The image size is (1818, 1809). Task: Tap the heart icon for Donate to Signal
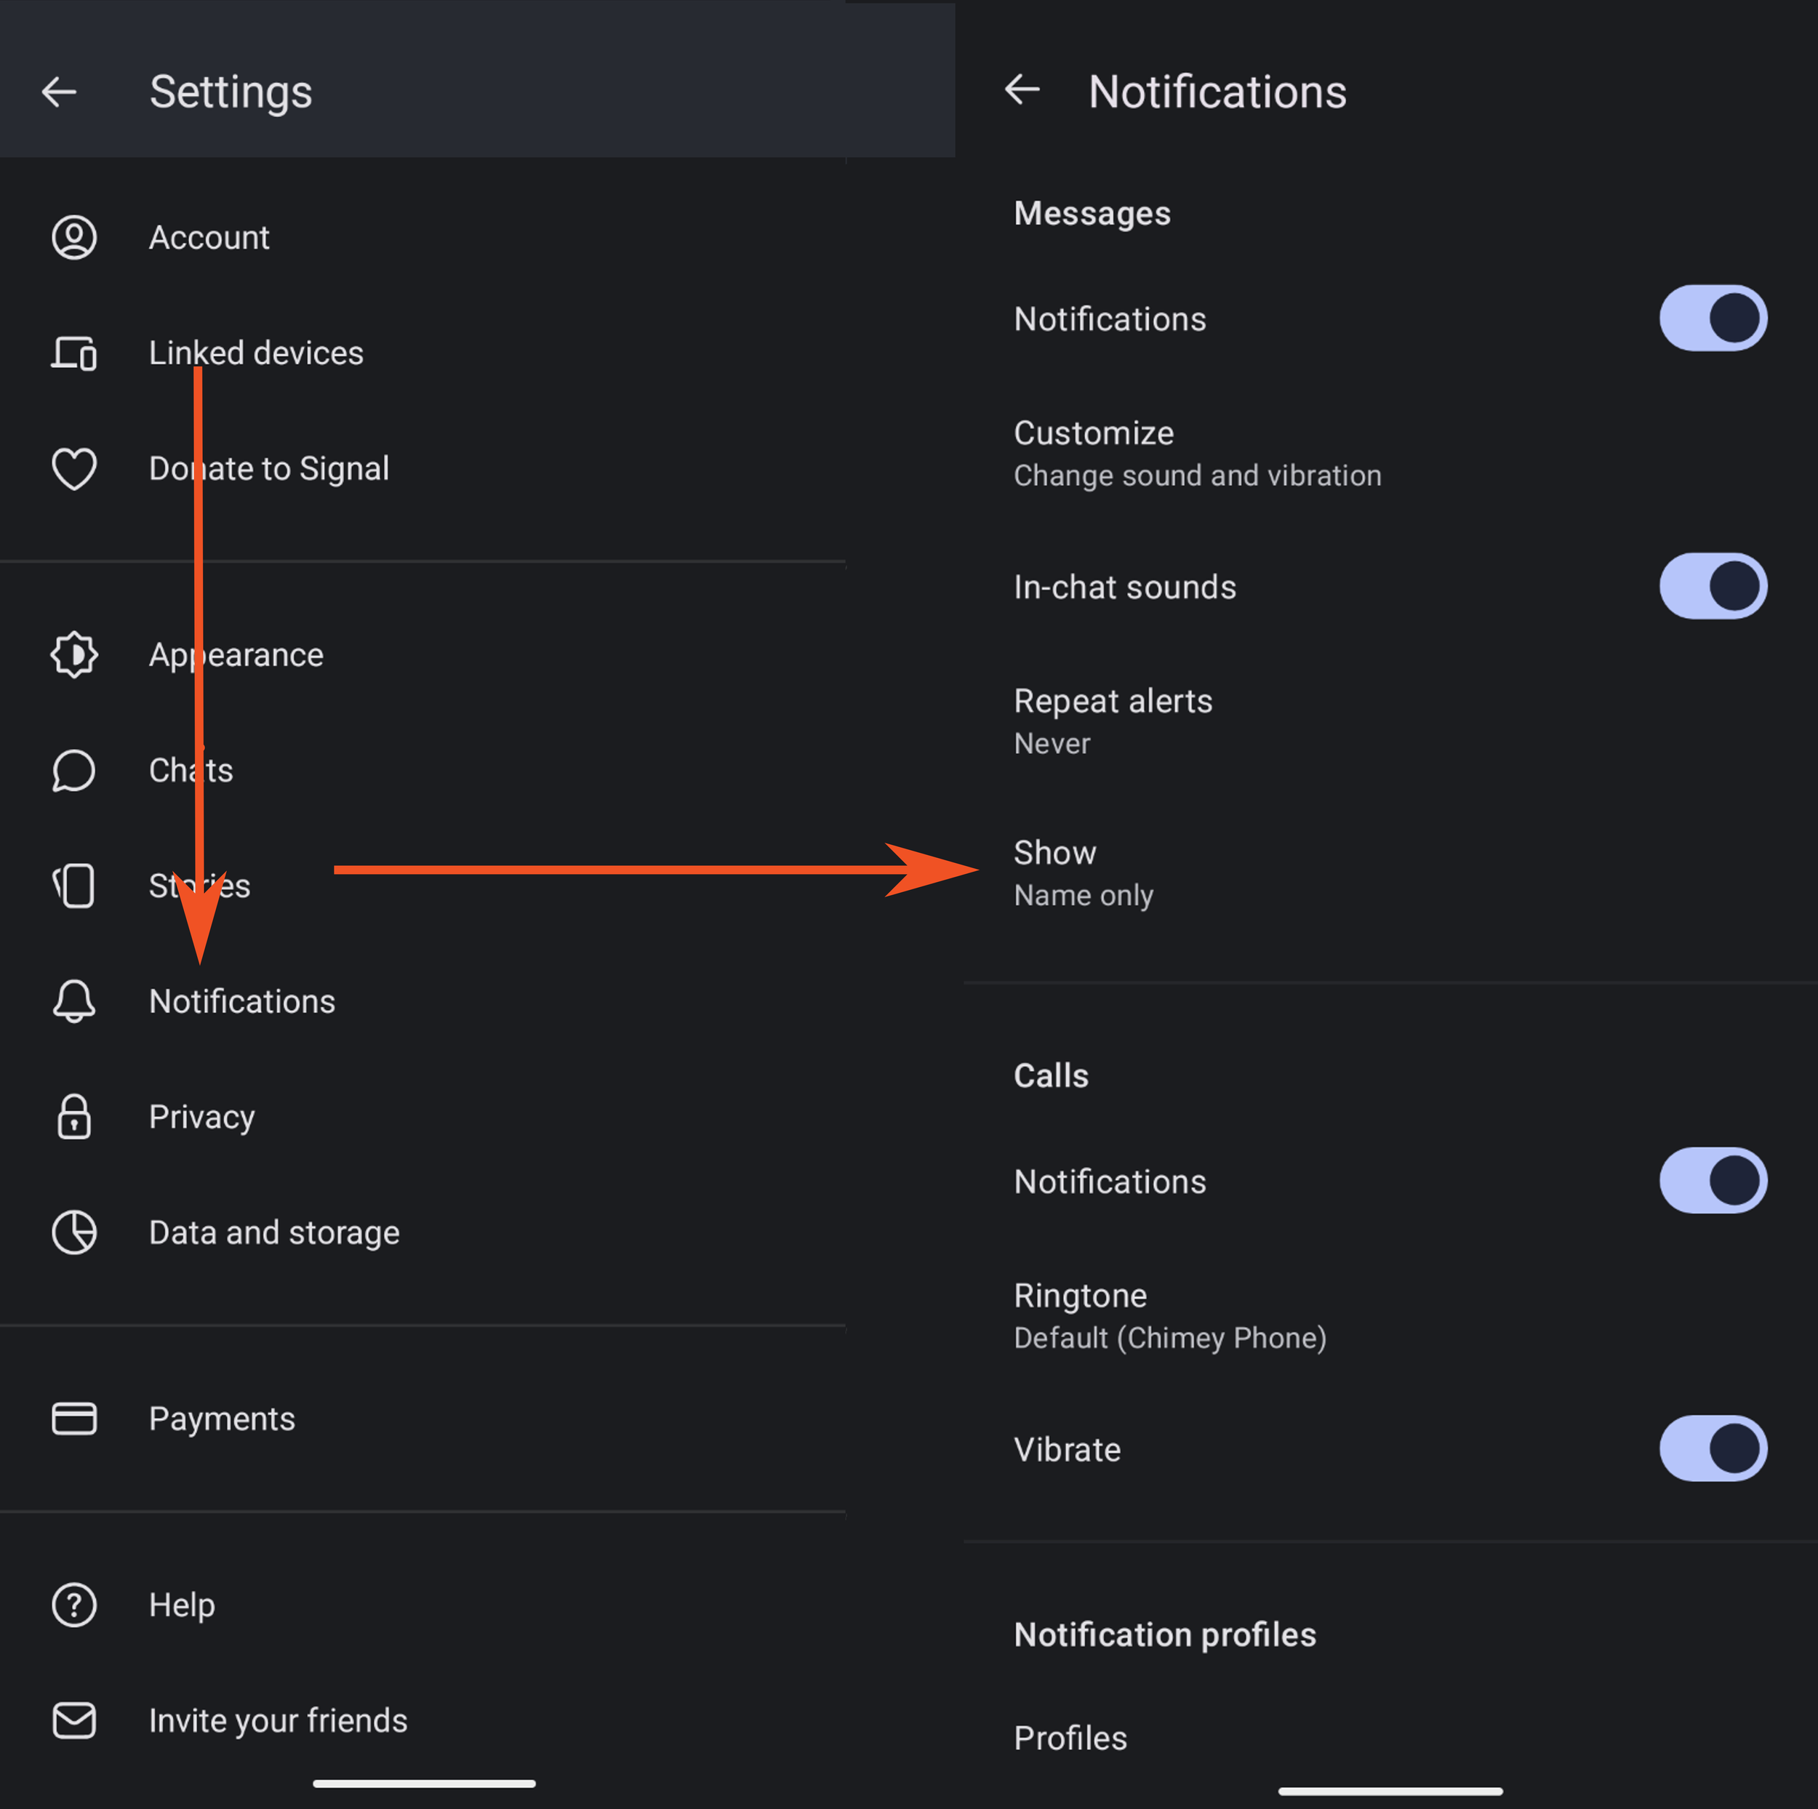74,468
